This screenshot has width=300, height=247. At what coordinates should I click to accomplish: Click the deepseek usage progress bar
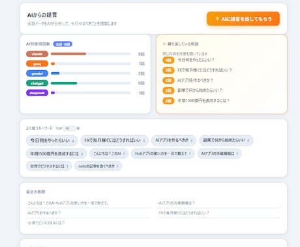point(91,93)
